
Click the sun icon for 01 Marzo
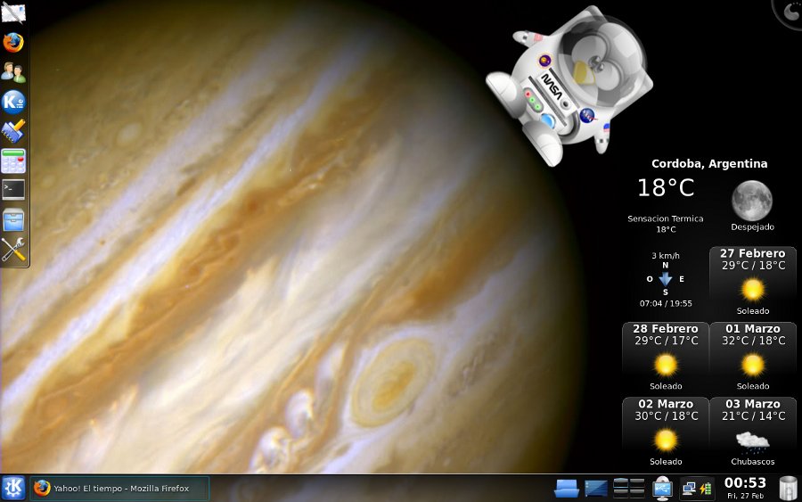coord(753,365)
